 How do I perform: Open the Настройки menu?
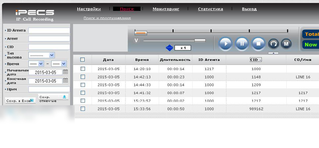click(x=89, y=9)
